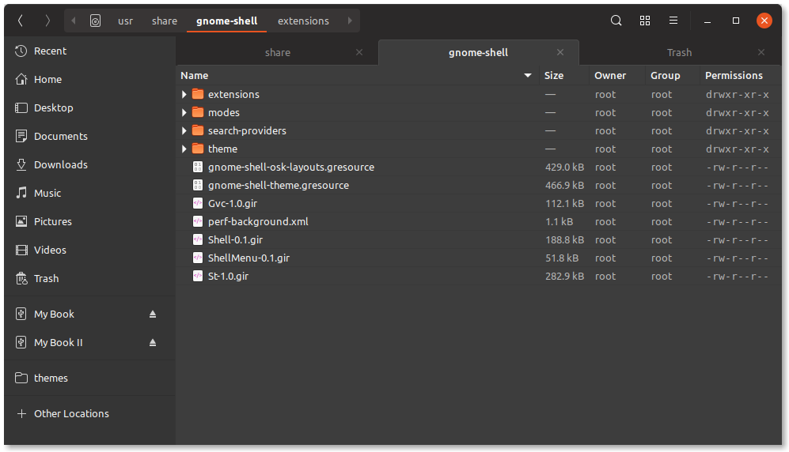
Task: Click the plus icon for Other Locations
Action: (x=21, y=414)
